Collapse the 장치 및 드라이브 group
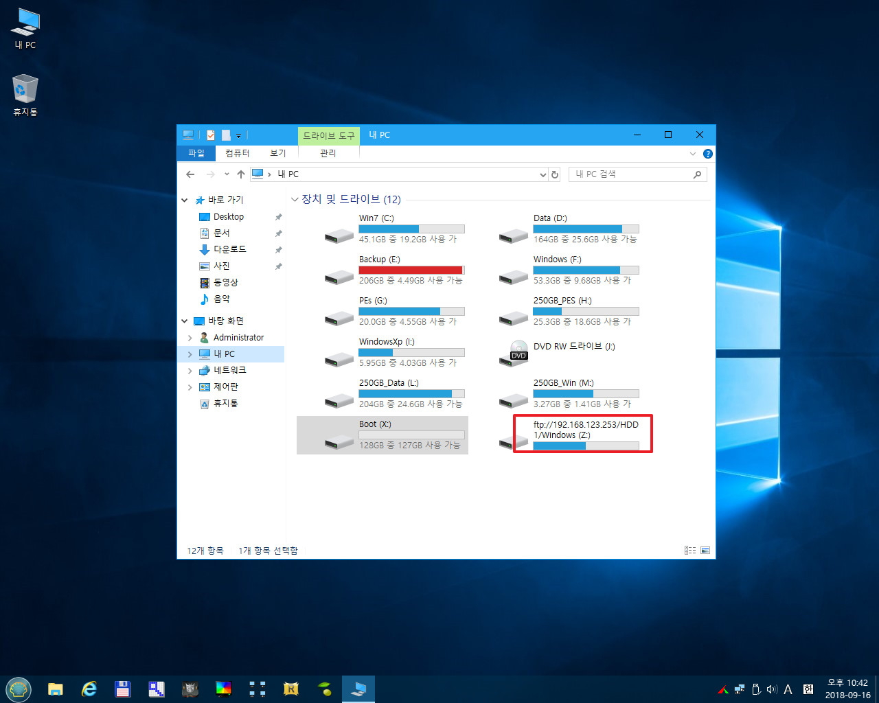879x703 pixels. tap(295, 200)
